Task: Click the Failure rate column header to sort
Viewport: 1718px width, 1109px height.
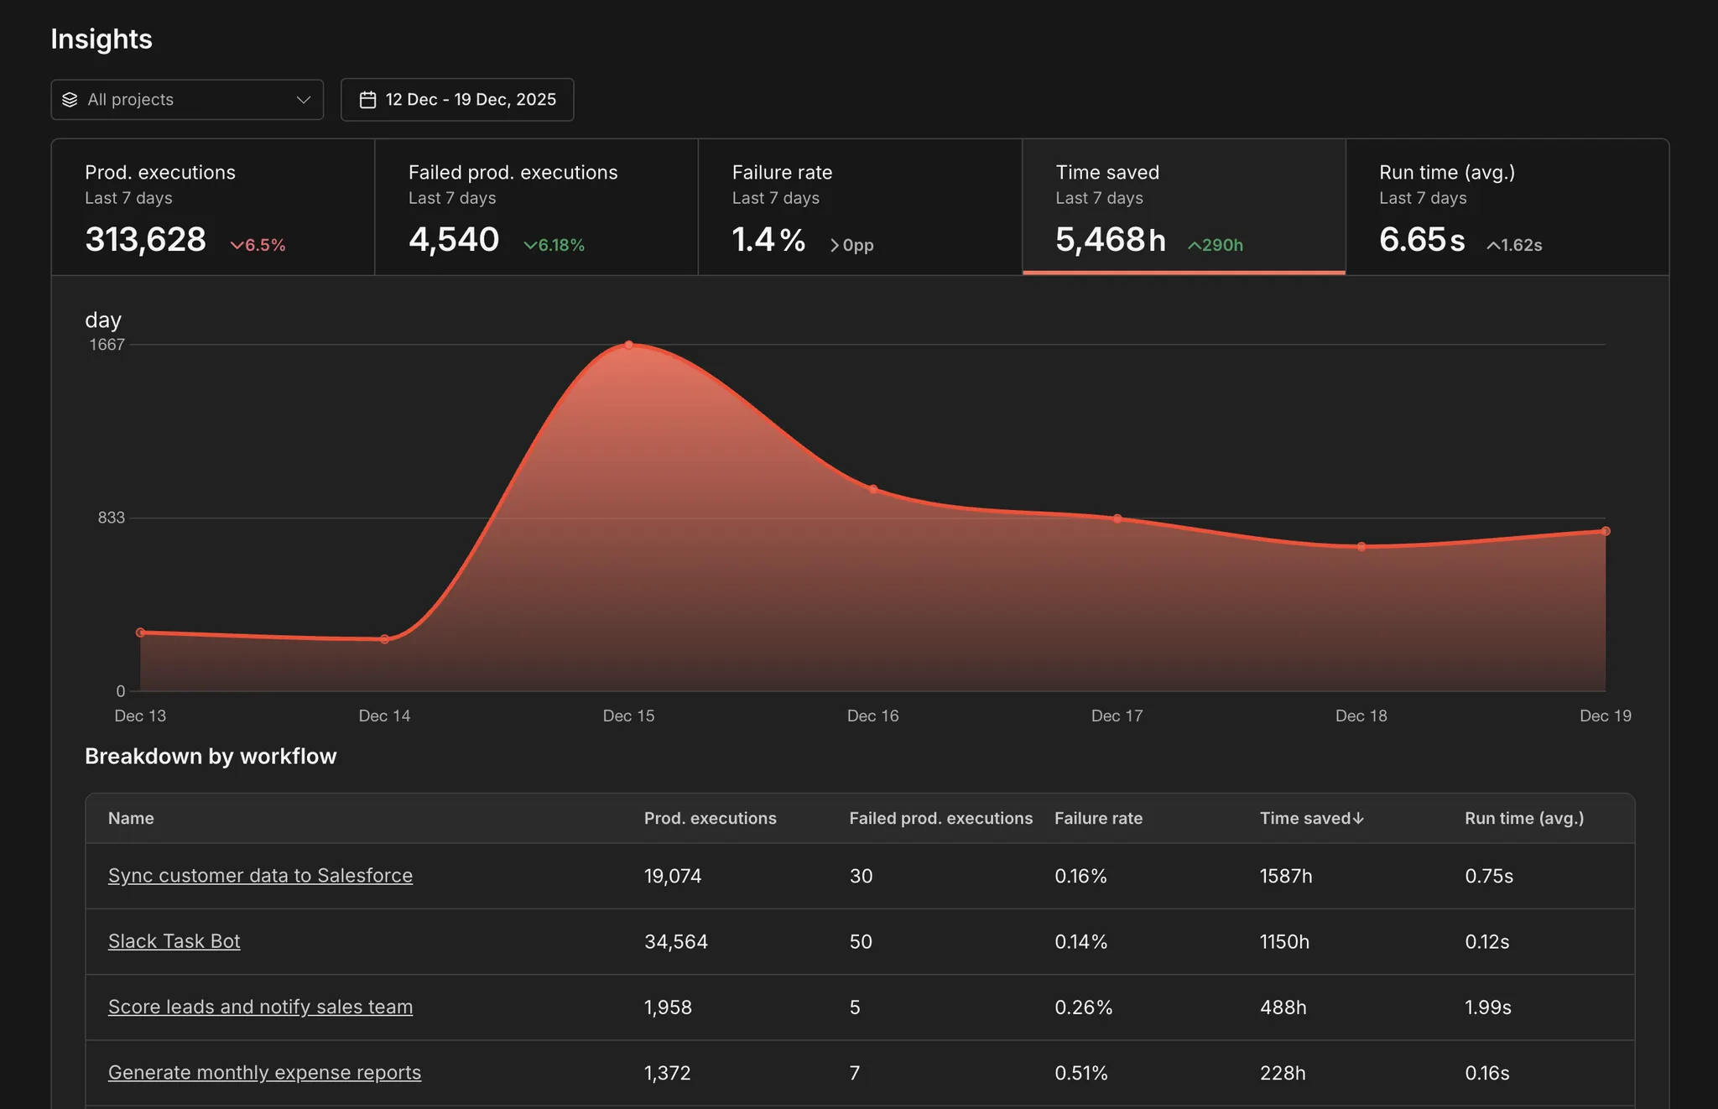Action: click(x=1098, y=818)
